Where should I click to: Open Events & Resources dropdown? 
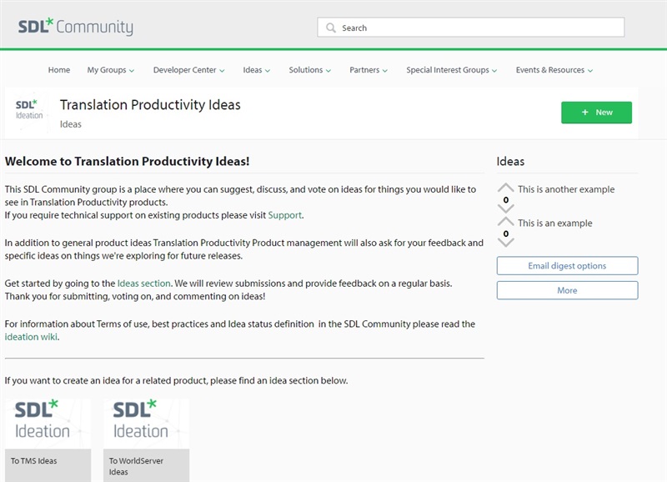point(554,70)
